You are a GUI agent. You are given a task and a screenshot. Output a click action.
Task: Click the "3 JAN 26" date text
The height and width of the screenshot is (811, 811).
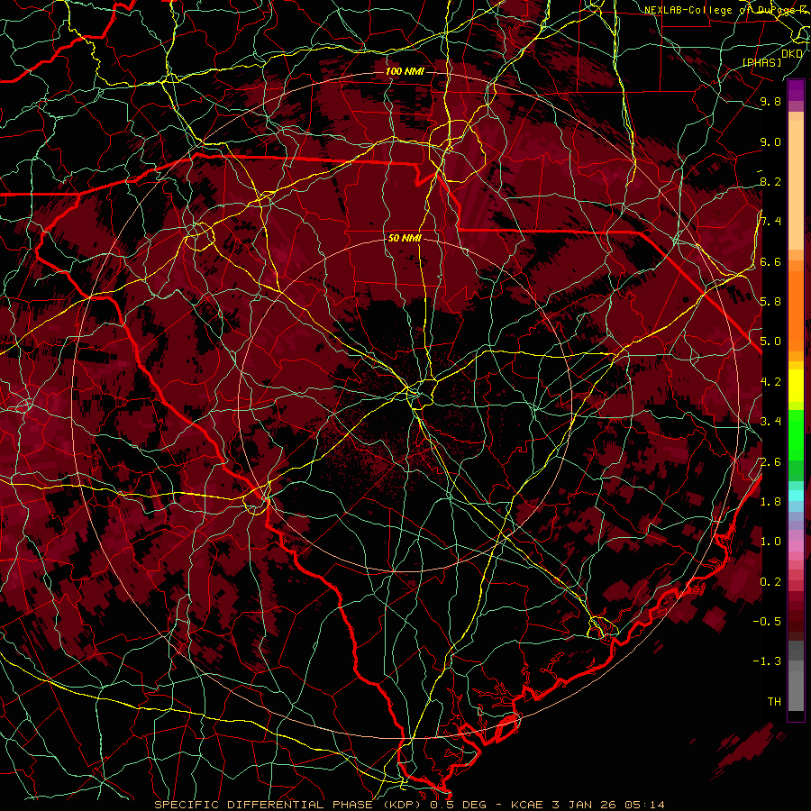click(585, 805)
